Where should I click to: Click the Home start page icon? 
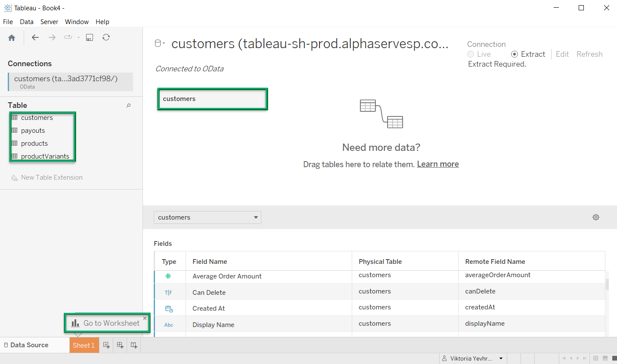coord(12,38)
